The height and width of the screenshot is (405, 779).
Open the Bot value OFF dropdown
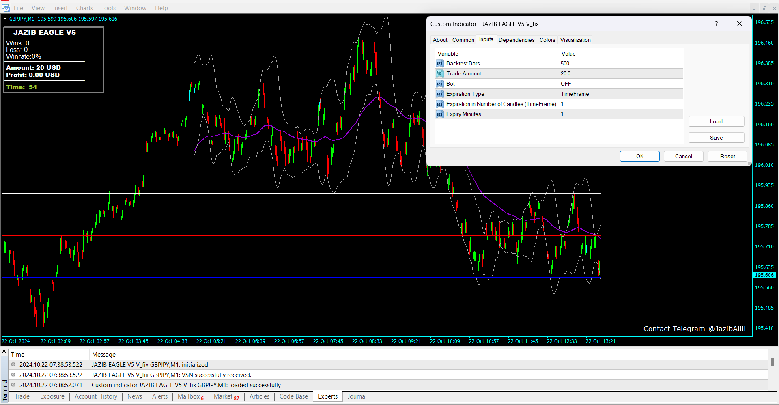click(x=620, y=84)
